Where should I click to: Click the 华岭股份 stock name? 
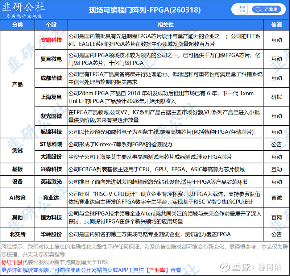pos(51,234)
